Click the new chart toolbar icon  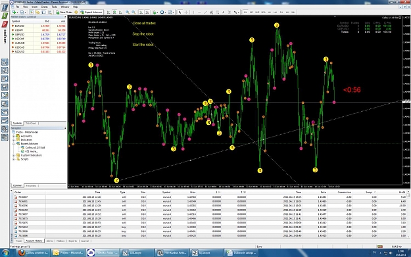[x=14, y=12]
